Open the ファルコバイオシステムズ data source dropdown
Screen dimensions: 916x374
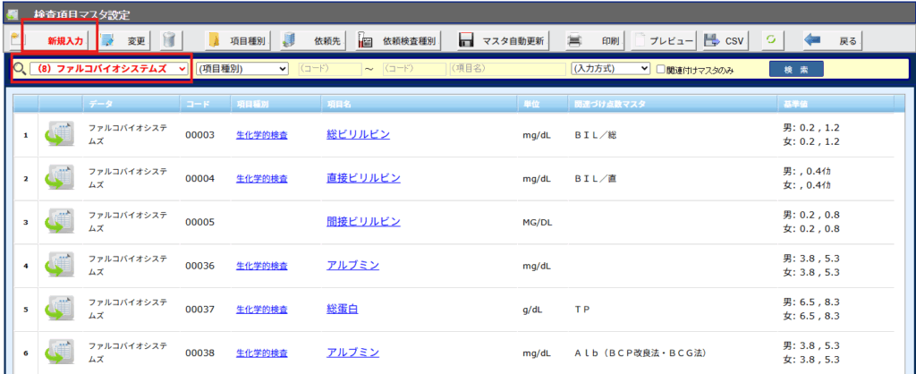click(109, 68)
